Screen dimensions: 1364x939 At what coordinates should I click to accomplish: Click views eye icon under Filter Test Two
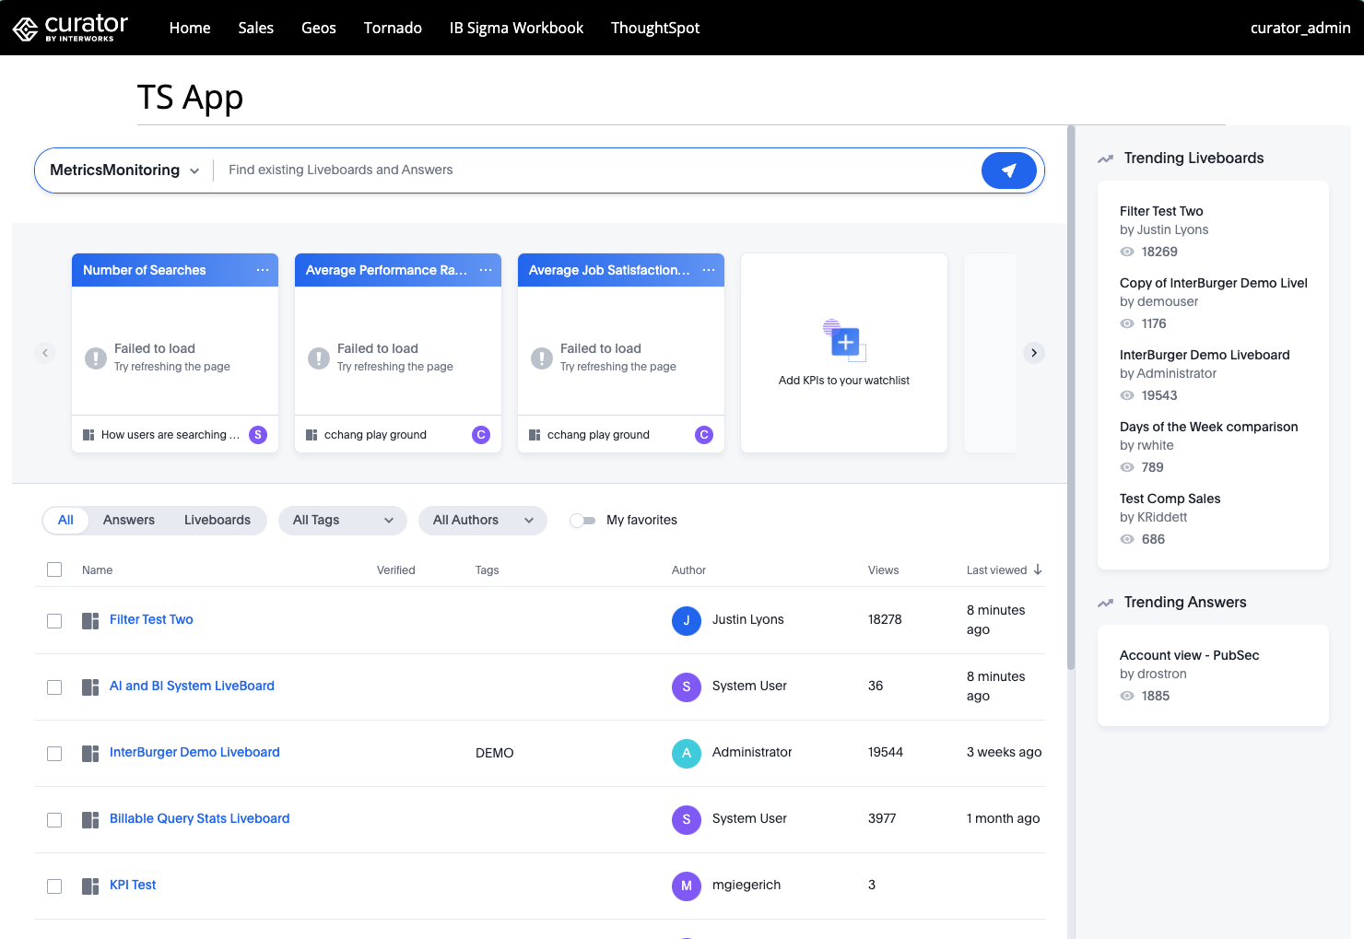point(1127,252)
